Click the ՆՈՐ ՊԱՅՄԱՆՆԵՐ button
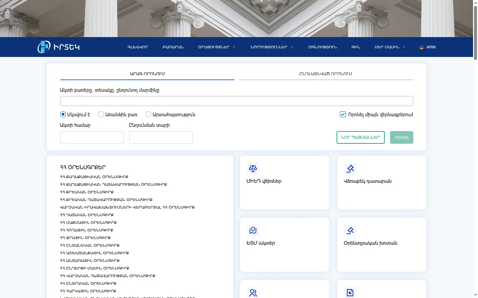This screenshot has width=478, height=298. pos(360,137)
